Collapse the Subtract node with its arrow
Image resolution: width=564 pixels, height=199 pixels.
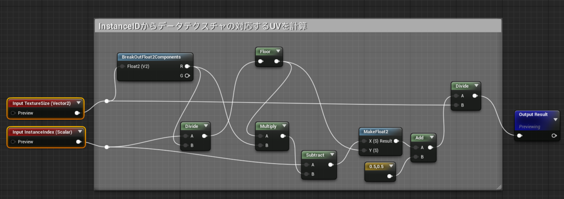coord(332,154)
